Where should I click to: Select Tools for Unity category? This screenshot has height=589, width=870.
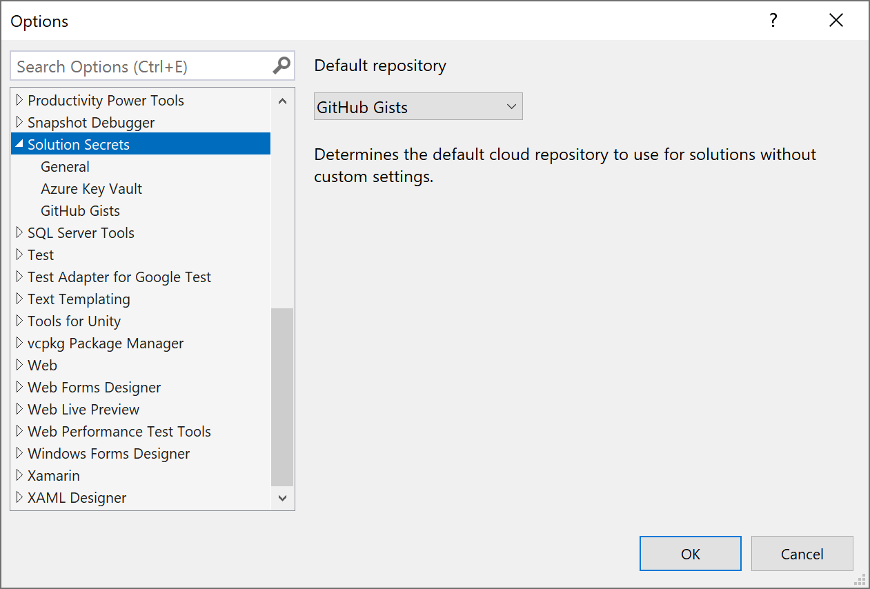point(74,321)
